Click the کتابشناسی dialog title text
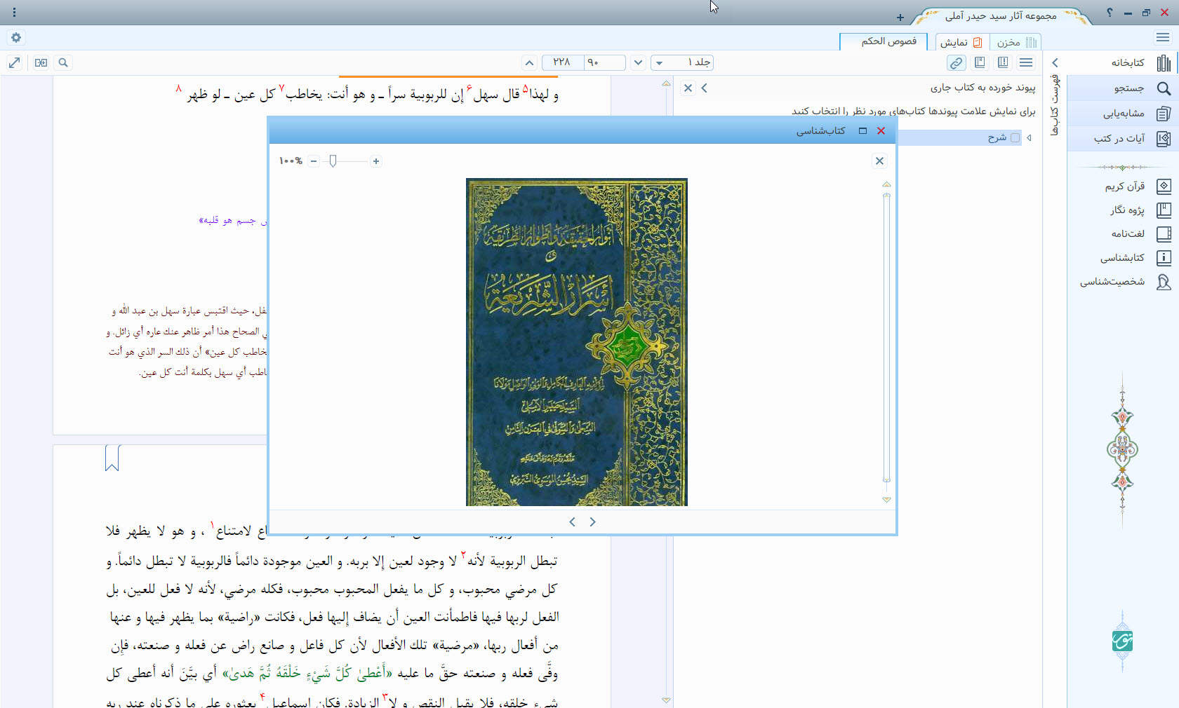This screenshot has height=708, width=1179. tap(820, 131)
